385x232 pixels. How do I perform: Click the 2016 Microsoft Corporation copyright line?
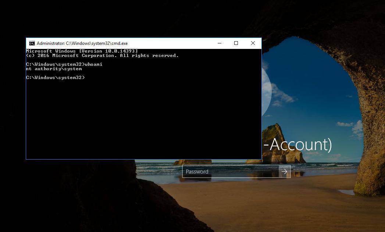(102, 55)
